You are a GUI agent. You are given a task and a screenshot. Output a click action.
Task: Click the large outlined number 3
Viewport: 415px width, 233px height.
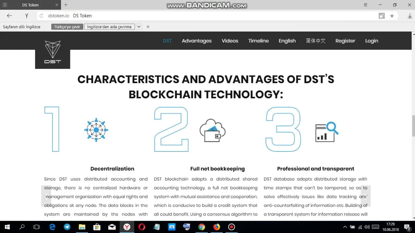[283, 129]
